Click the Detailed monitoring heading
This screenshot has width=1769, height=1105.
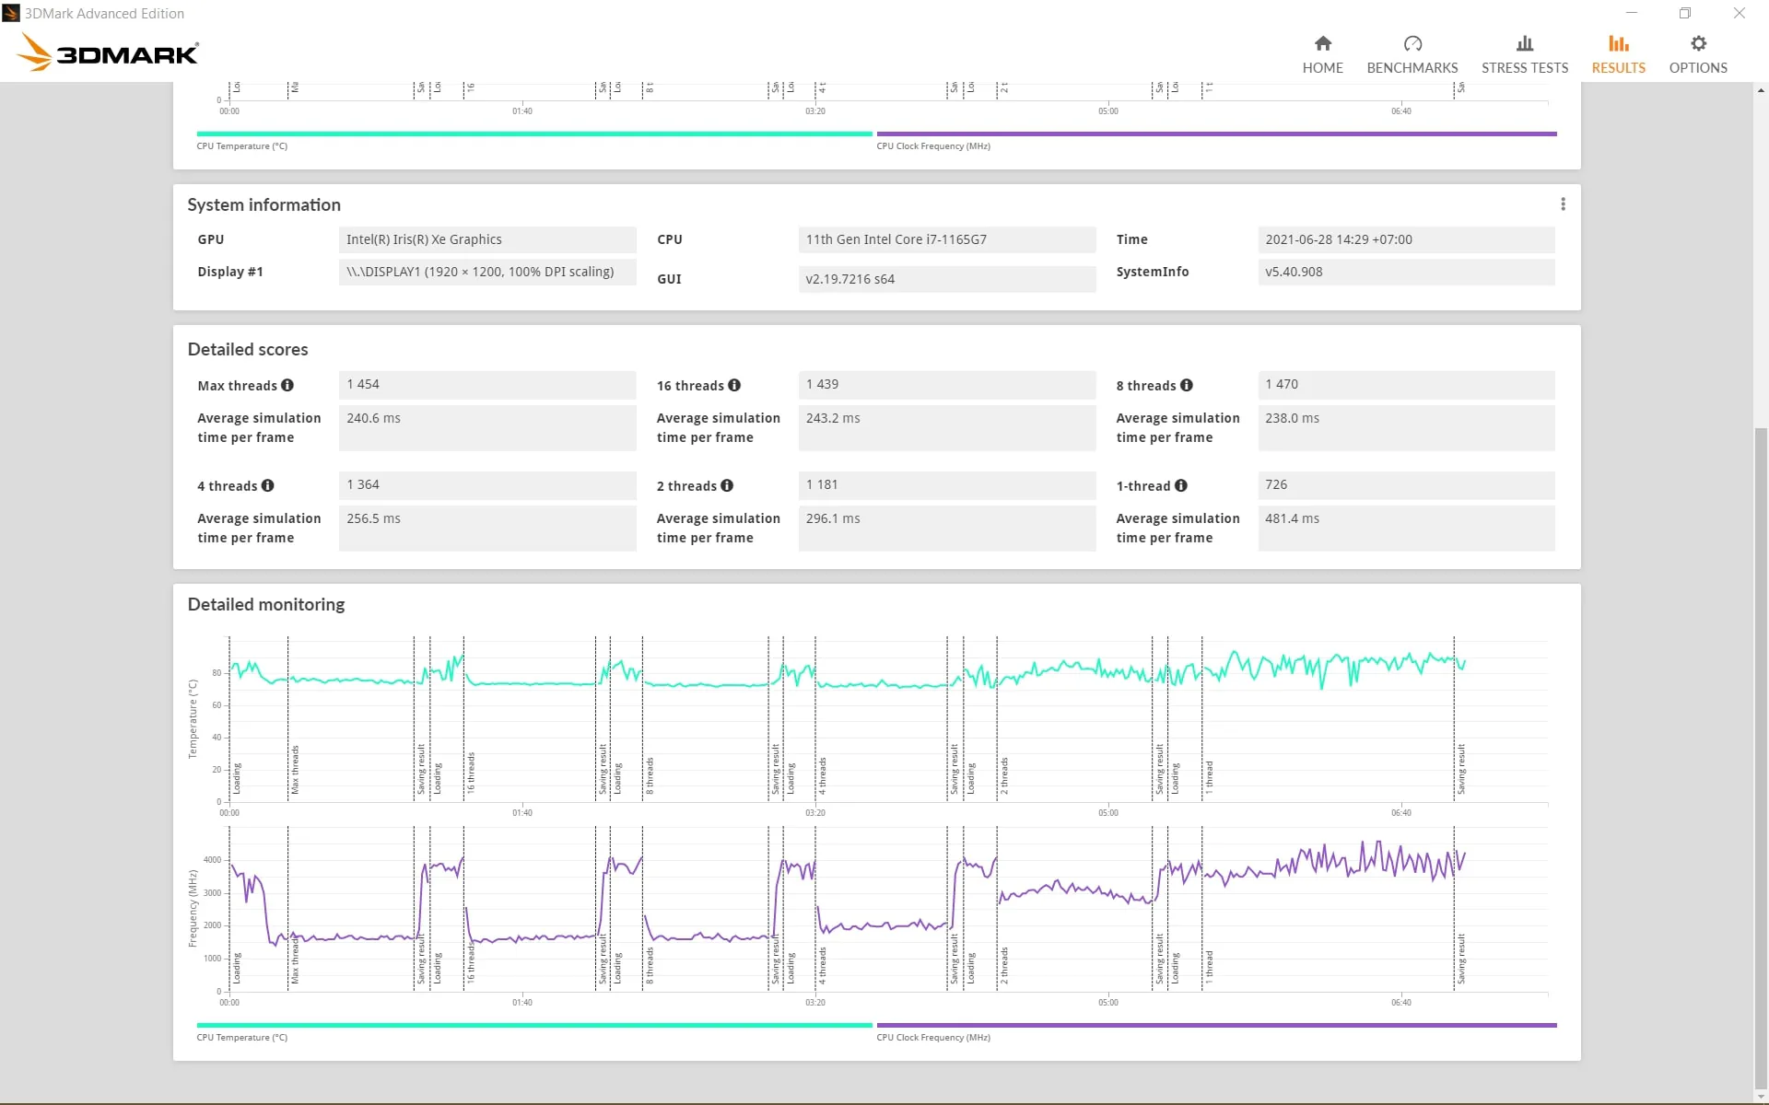point(266,604)
